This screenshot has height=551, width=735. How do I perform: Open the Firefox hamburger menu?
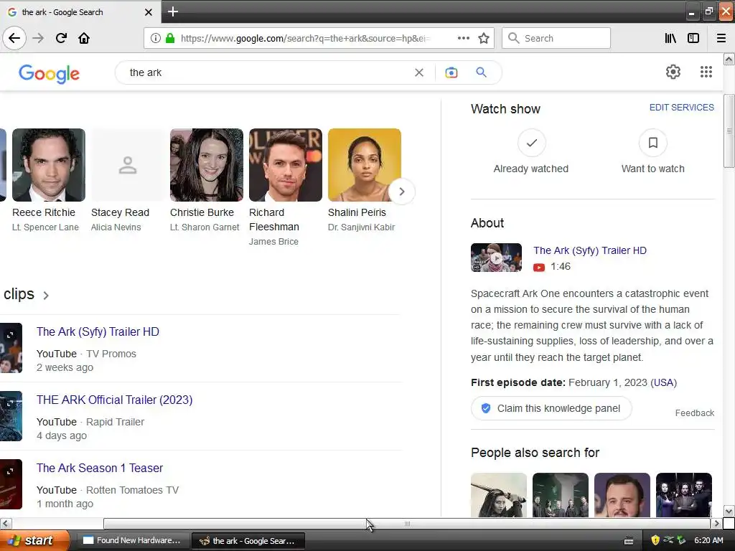[x=721, y=38]
